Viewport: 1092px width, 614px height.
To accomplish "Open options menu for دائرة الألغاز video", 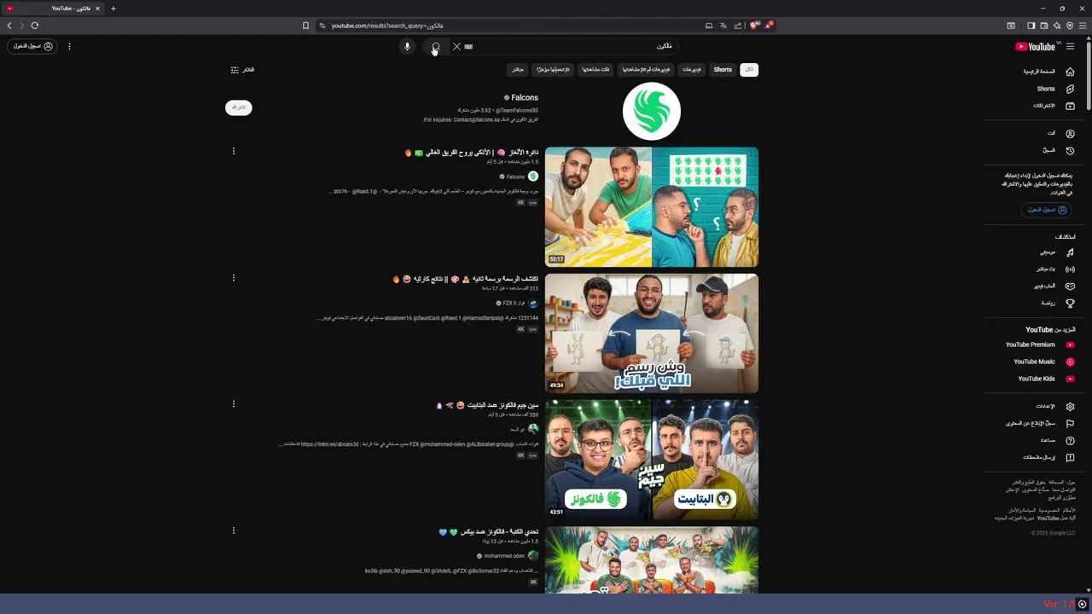I will click(x=233, y=152).
